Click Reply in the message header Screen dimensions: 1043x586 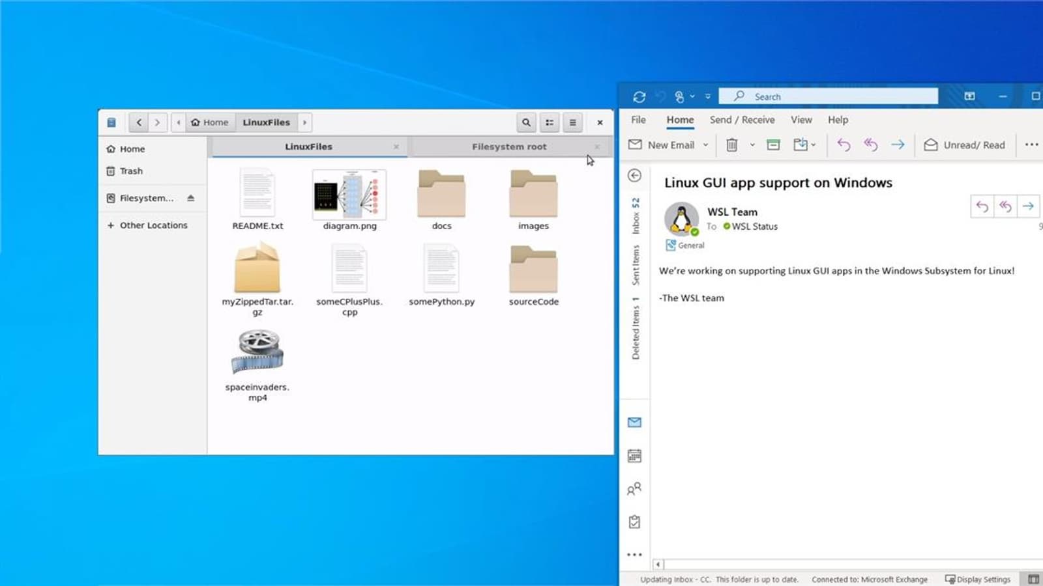pyautogui.click(x=982, y=207)
